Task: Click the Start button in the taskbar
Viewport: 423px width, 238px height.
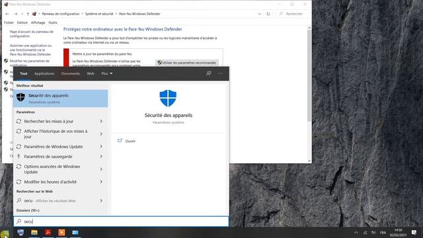Action: (5, 233)
